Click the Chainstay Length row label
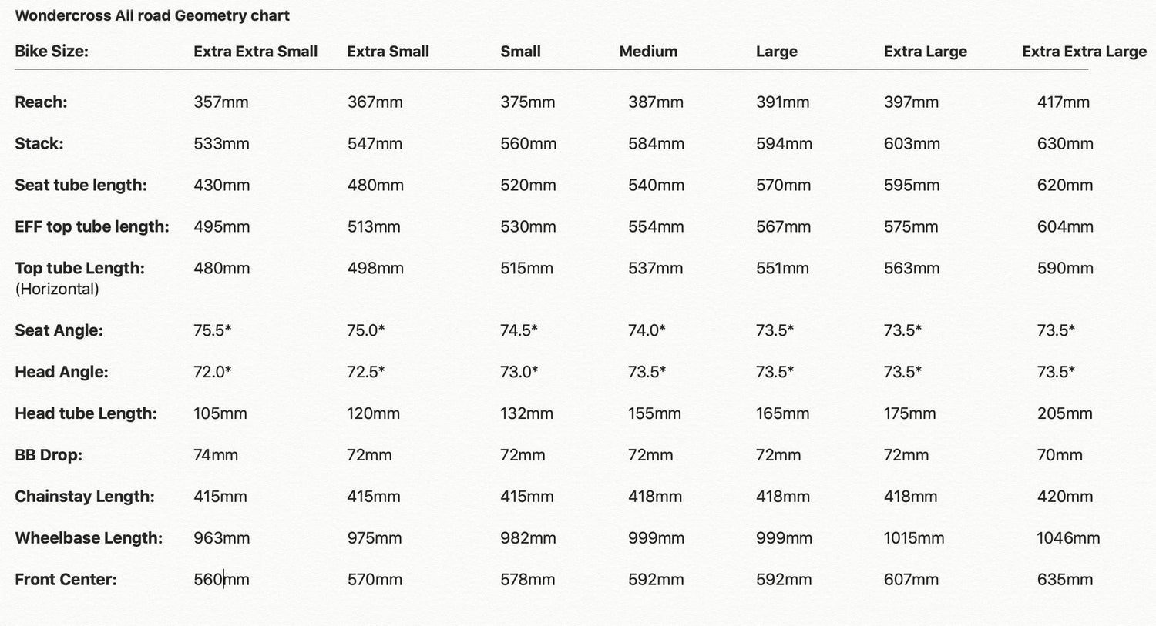 tap(85, 497)
